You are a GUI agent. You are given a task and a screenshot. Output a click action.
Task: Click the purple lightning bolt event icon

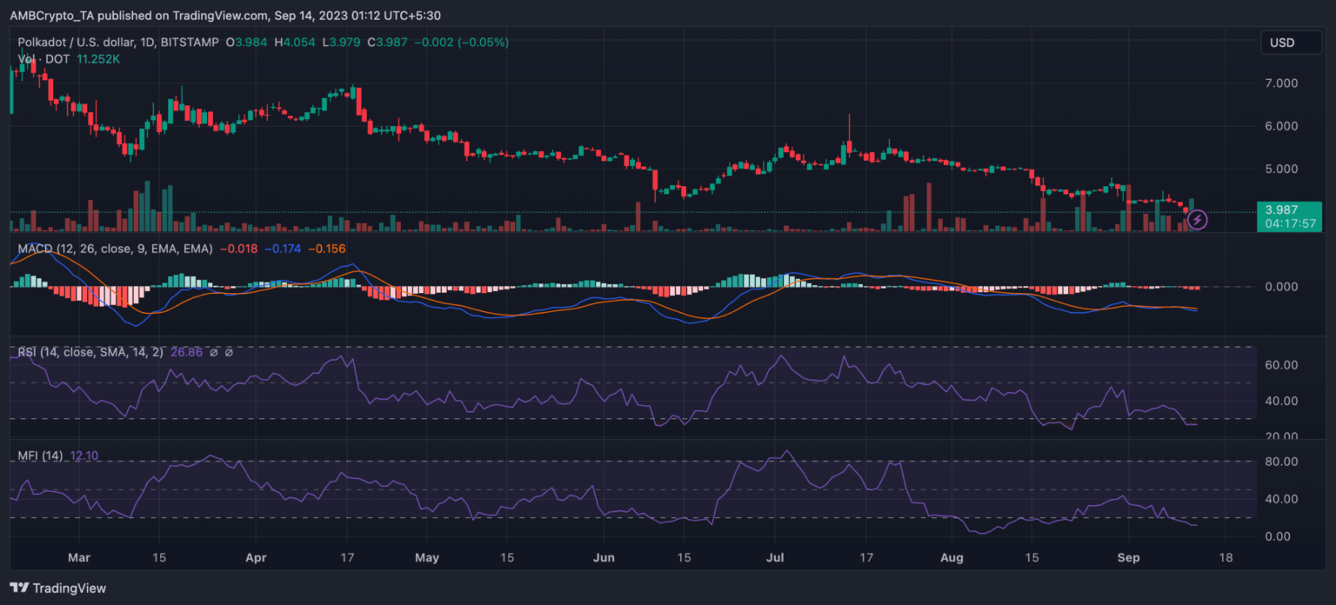point(1198,220)
